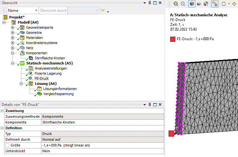The height and width of the screenshot is (157, 238).
Task: Pin the Übersicht panel
Action: pos(150,3)
